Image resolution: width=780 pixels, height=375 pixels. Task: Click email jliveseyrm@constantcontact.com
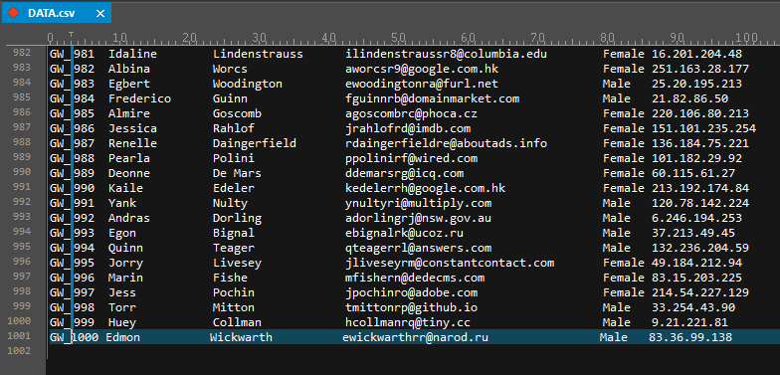point(450,263)
